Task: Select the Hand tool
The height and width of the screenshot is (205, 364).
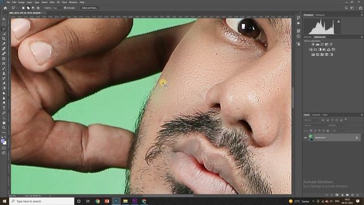Action: click(4, 122)
